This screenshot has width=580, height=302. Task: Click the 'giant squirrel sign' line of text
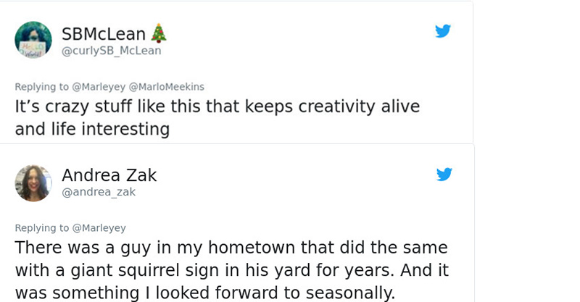pyautogui.click(x=231, y=270)
